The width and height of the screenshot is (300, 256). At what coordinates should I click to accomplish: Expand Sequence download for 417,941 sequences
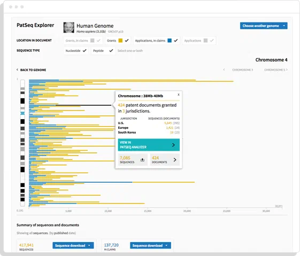[x=73, y=245]
